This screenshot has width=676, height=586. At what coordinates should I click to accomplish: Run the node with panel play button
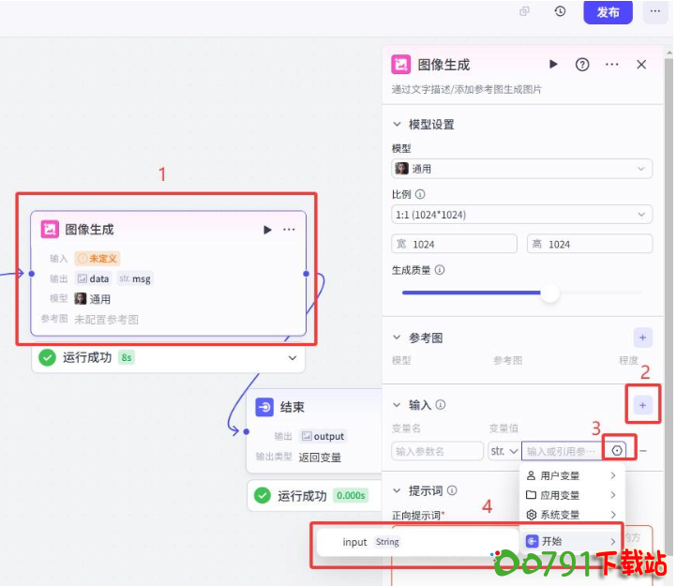pyautogui.click(x=553, y=65)
